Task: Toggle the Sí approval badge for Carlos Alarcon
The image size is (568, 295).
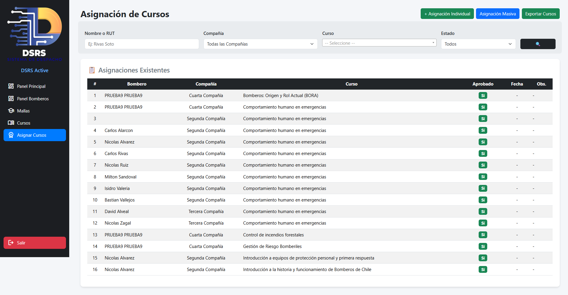Action: [x=483, y=130]
